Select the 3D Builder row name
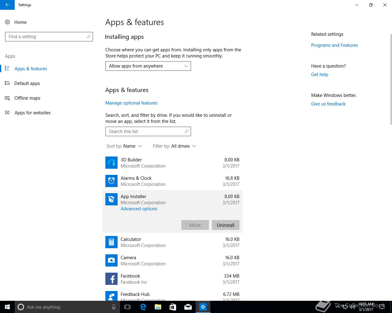392x313 pixels. tap(131, 160)
